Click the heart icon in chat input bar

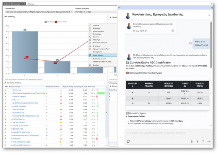point(203,141)
